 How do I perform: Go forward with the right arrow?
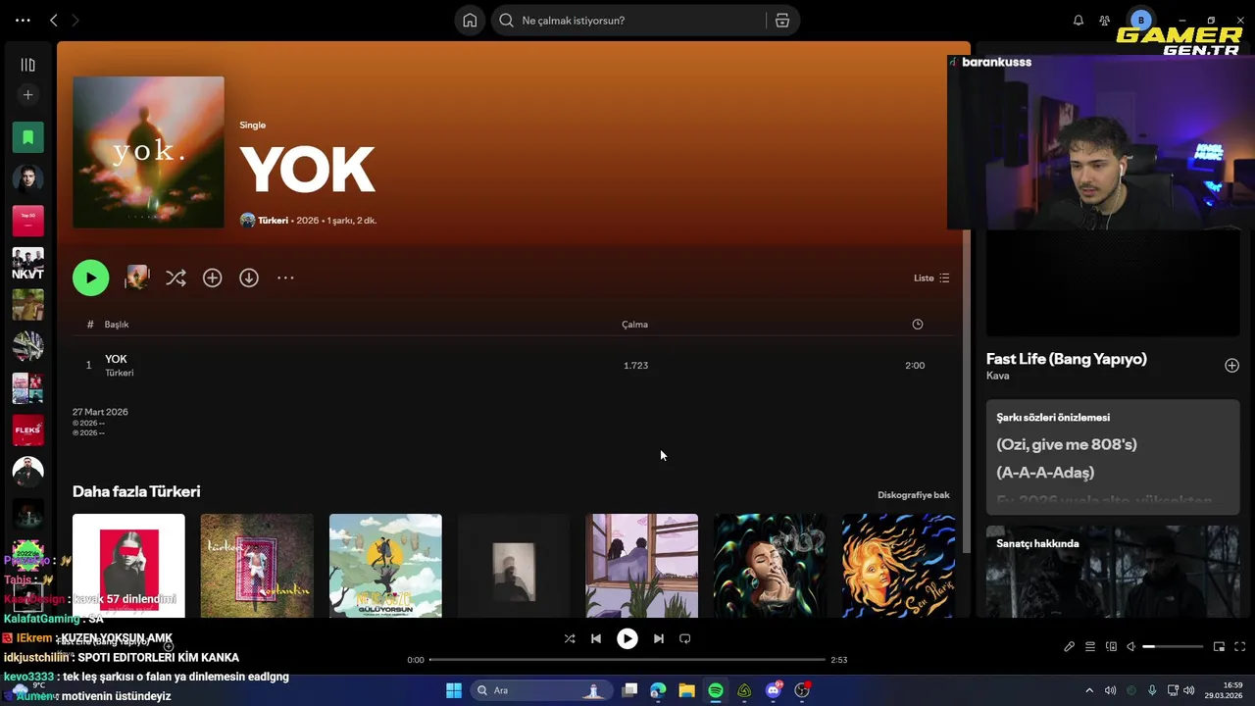[x=75, y=20]
